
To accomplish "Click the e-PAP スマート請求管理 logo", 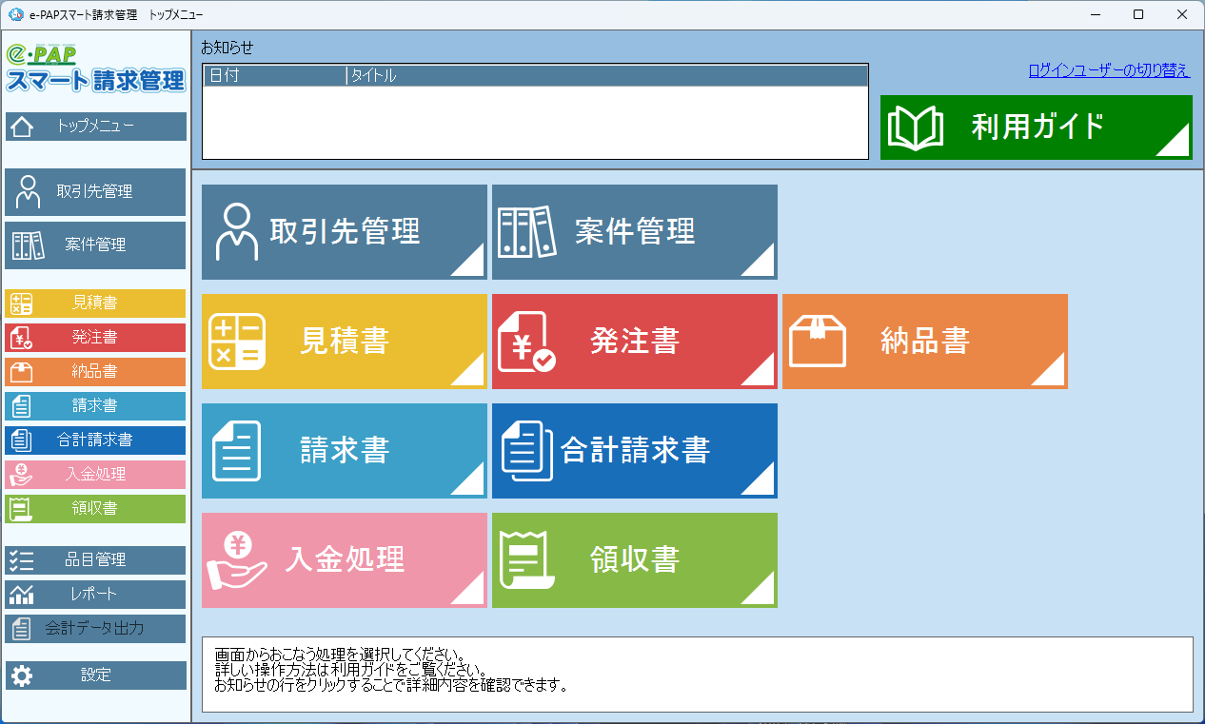I will click(x=95, y=68).
